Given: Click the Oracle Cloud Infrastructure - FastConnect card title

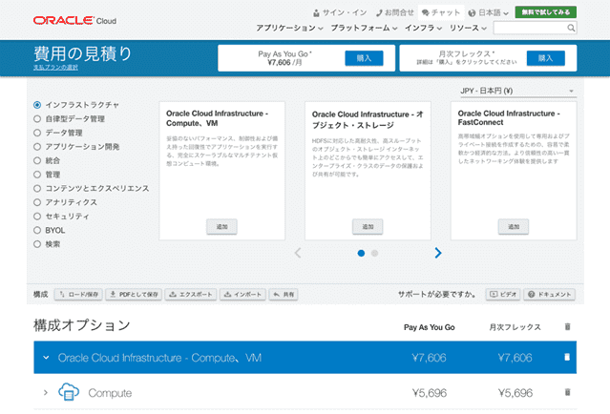Looking at the screenshot, I should click(x=509, y=117).
